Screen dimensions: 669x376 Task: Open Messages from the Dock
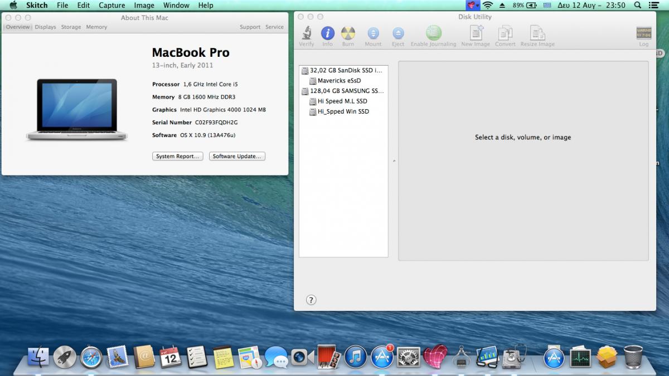click(277, 357)
